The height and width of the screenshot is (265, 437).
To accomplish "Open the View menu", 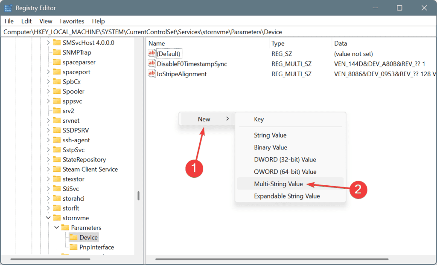I will coord(46,21).
